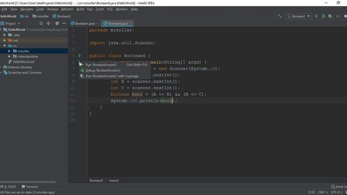Click the UTF-8 encoding status

336,192
